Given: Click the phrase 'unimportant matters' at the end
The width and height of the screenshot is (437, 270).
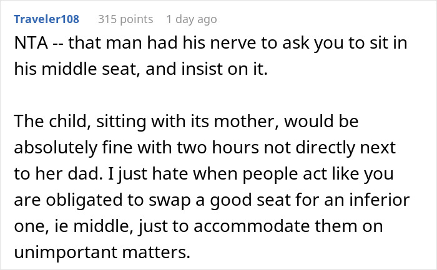Looking at the screenshot, I should (102, 253).
